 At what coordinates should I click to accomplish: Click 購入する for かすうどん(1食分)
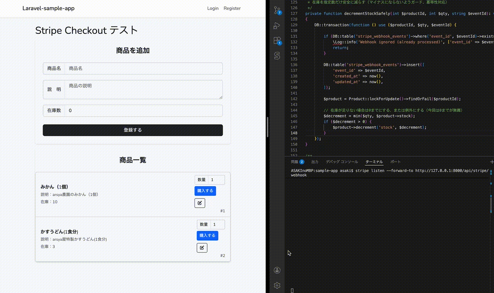pos(207,236)
